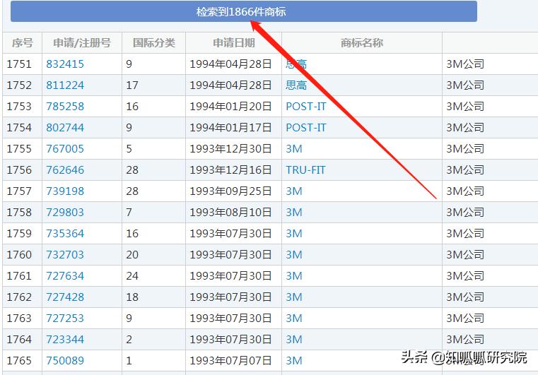538x375 pixels.
Task: Select date 1994年01月17日 cell
Action: [234, 128]
